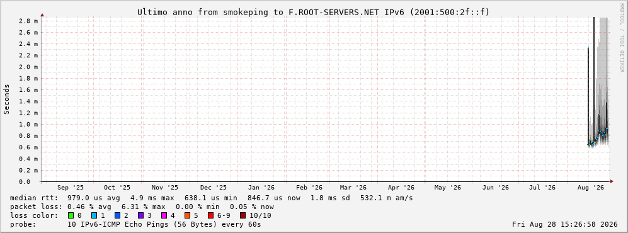Click the blue loss color 2 swatch

(117, 216)
